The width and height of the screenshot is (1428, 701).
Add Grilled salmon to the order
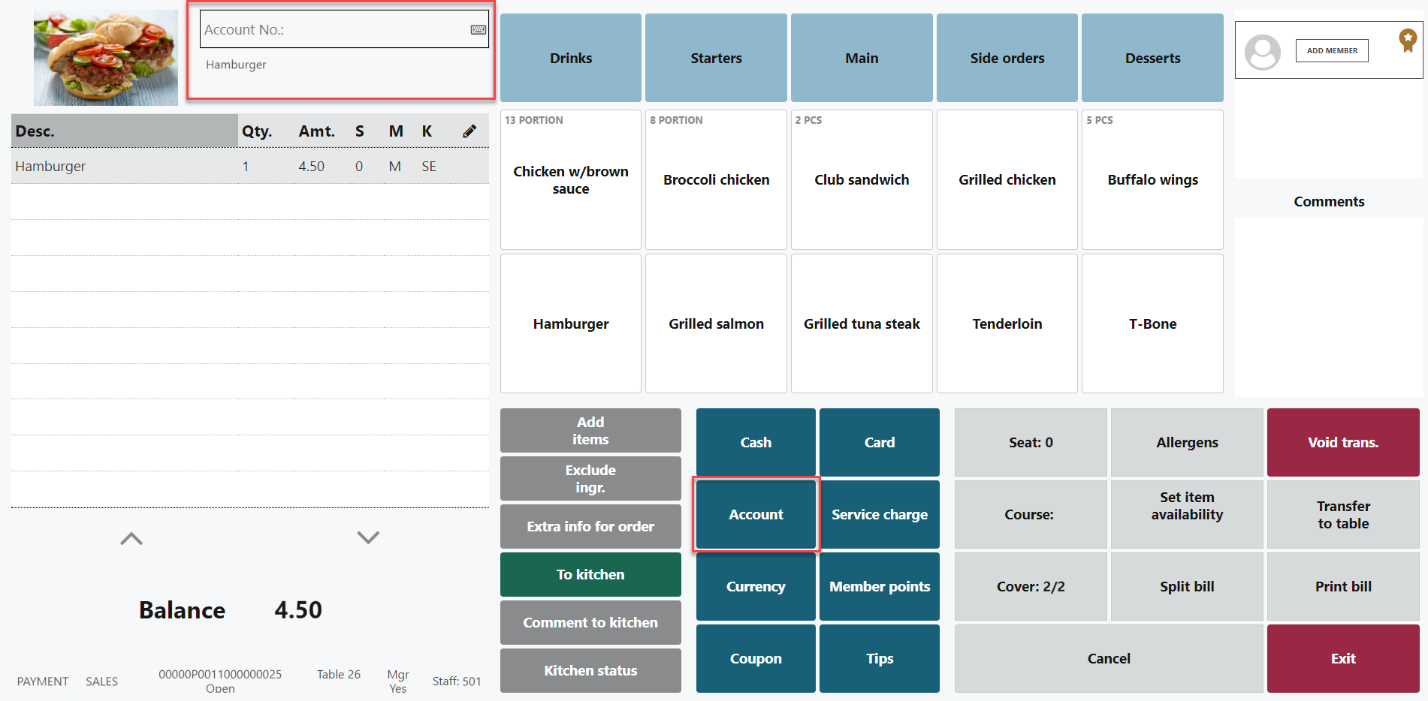click(x=716, y=323)
